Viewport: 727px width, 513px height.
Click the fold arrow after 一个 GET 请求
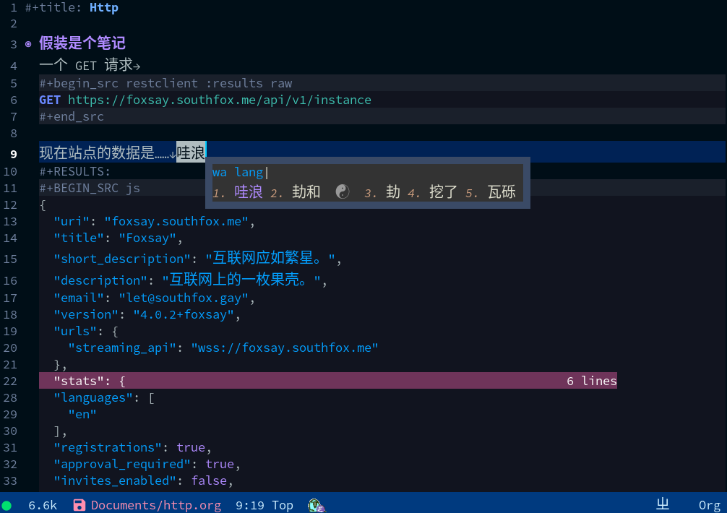click(x=137, y=66)
